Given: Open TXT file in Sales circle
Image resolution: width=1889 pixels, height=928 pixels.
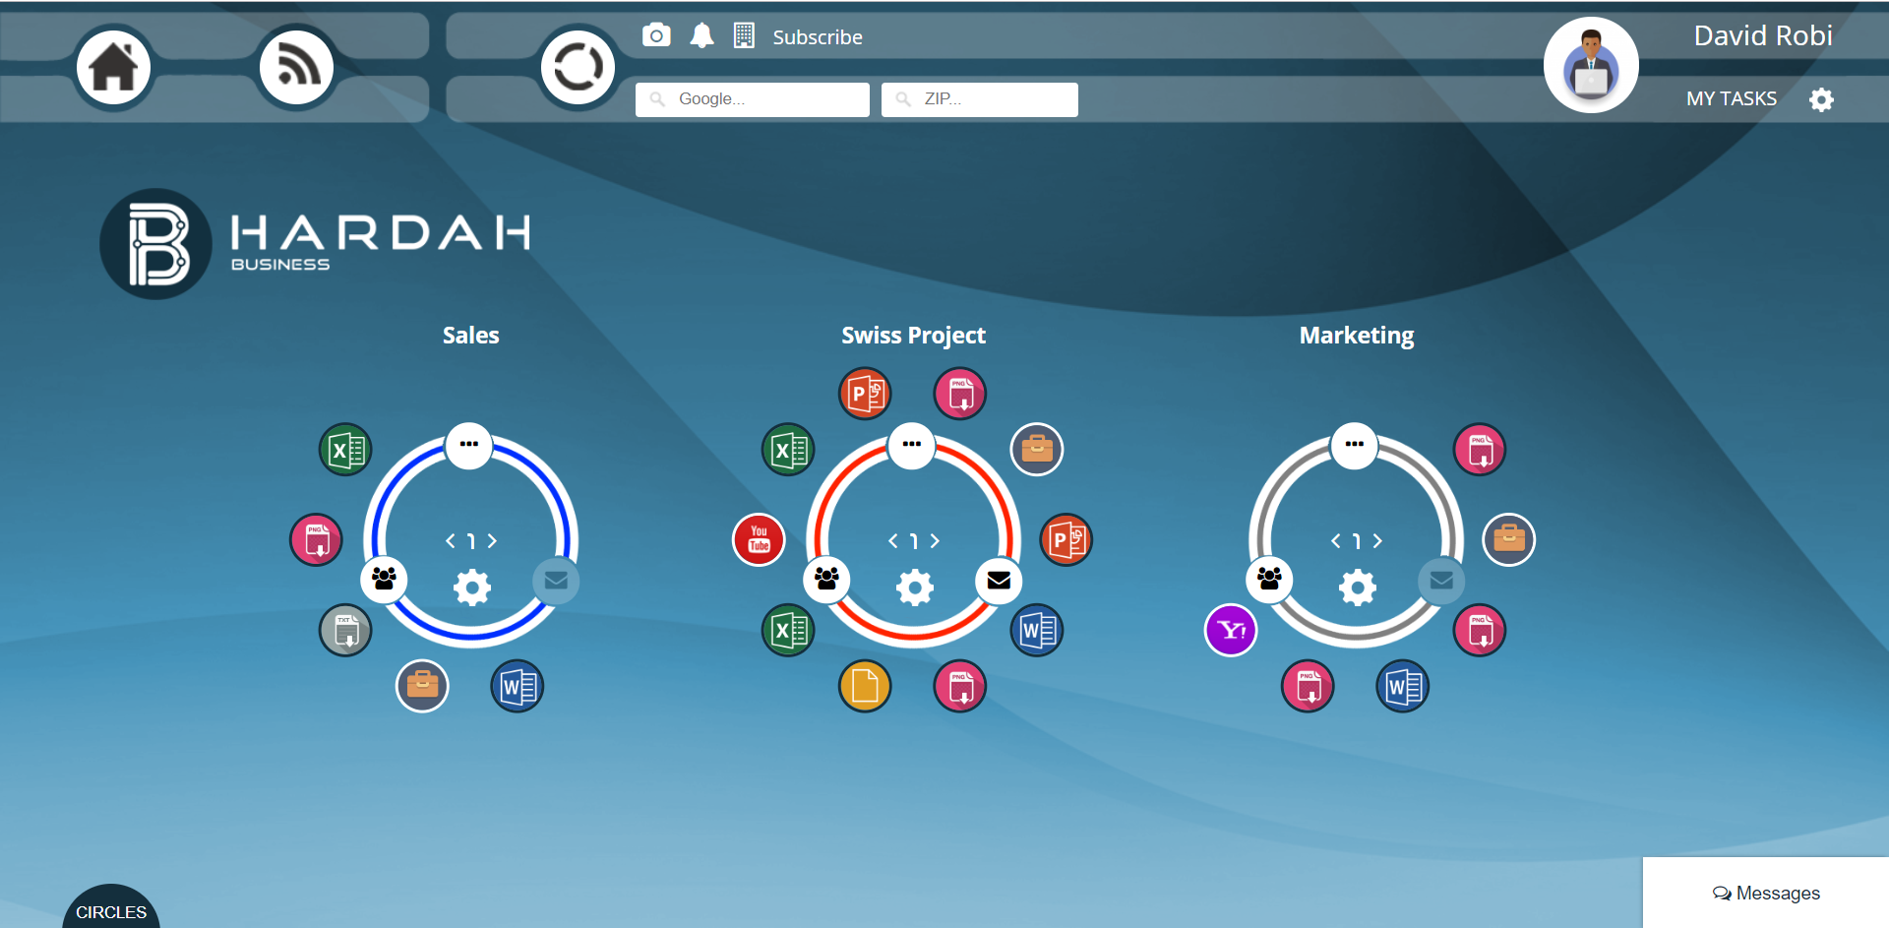Looking at the screenshot, I should coord(345,630).
